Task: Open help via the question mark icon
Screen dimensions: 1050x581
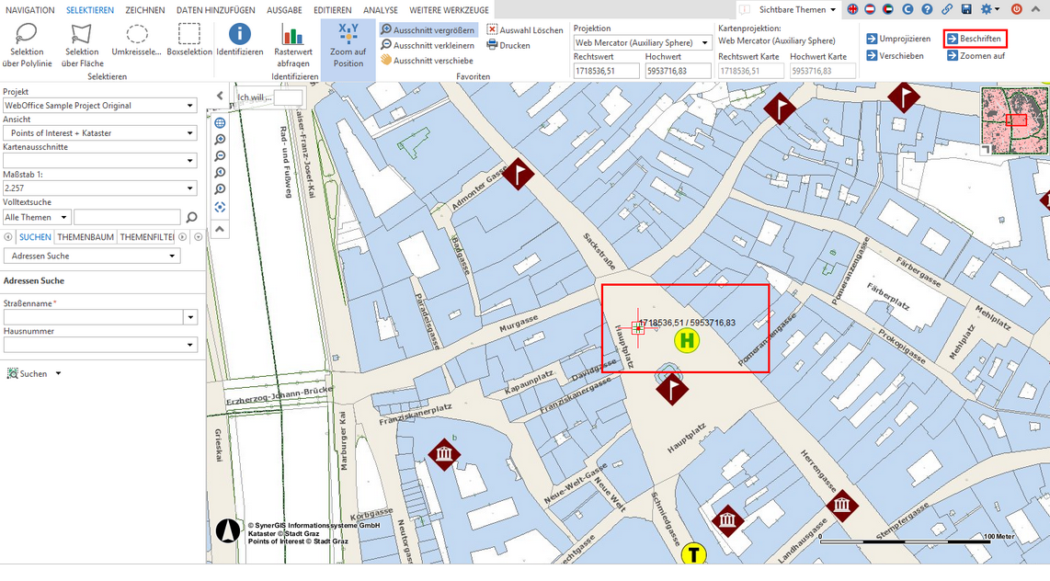Action: click(x=927, y=9)
